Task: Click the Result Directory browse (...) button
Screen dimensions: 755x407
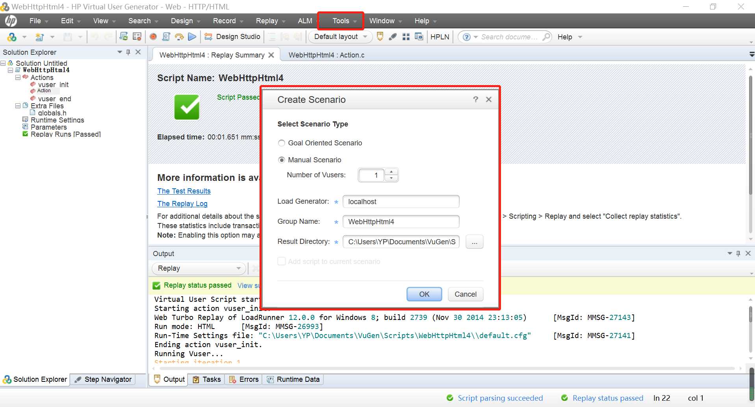Action: [474, 242]
